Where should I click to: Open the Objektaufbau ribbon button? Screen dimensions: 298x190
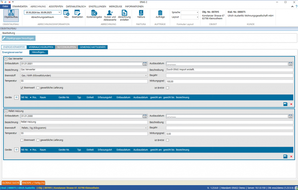[11, 15]
